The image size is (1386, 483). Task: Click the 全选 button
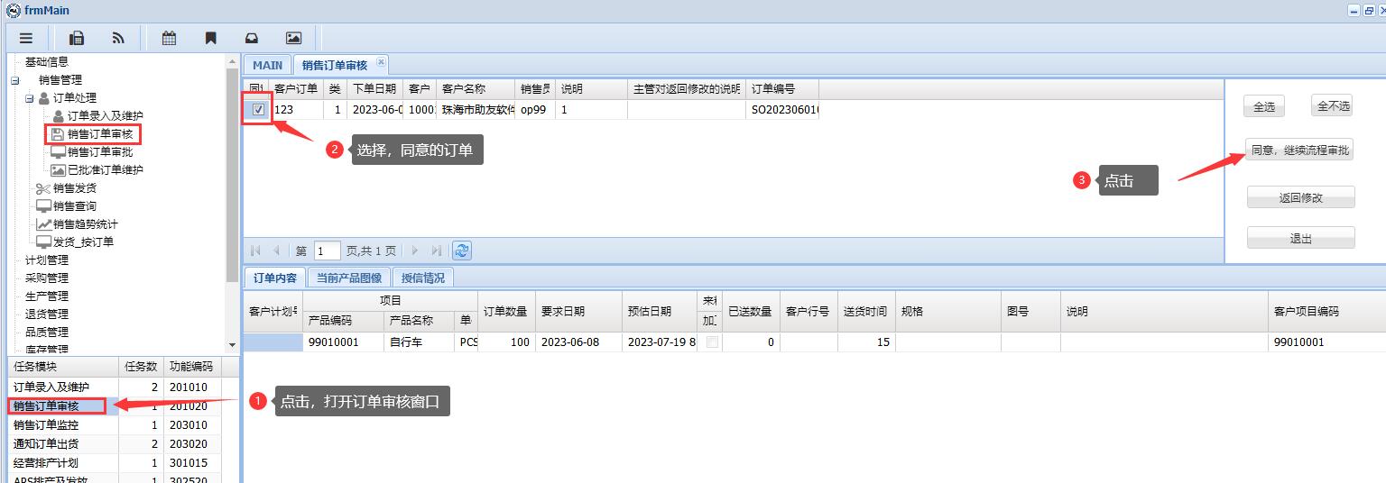1264,106
